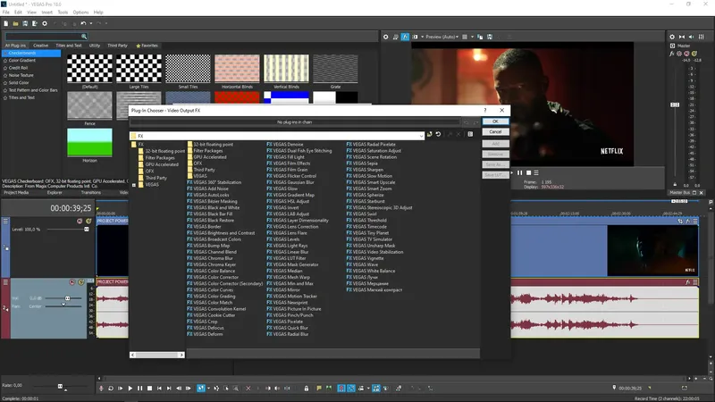The height and width of the screenshot is (402, 715).
Task: Select VEGAS Gaussian Blur plug-in
Action: tap(294, 182)
